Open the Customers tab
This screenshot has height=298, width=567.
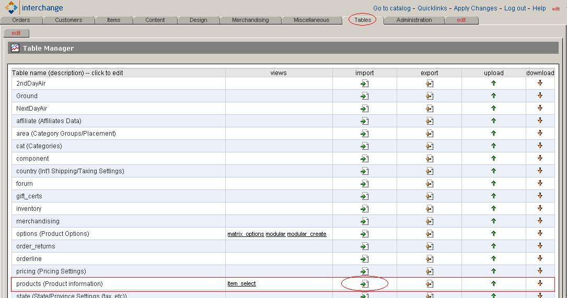[x=68, y=20]
